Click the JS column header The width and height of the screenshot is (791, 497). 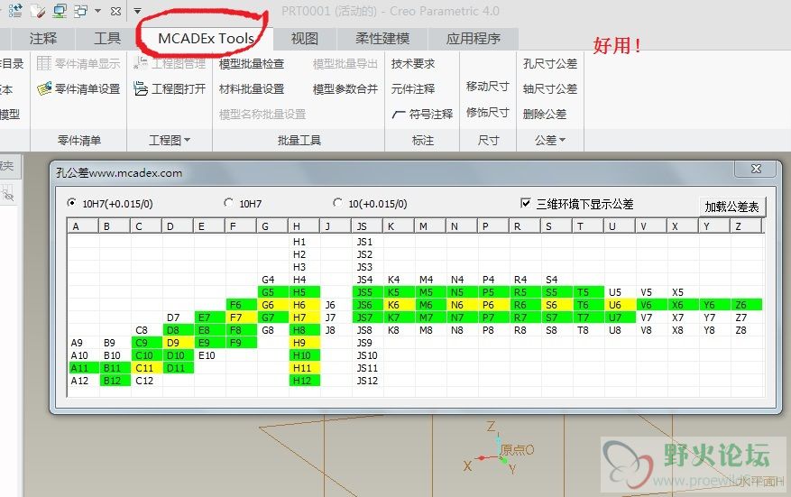click(x=367, y=226)
